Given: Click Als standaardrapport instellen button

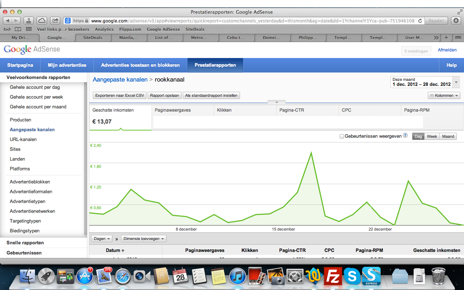Looking at the screenshot, I should pos(211,95).
